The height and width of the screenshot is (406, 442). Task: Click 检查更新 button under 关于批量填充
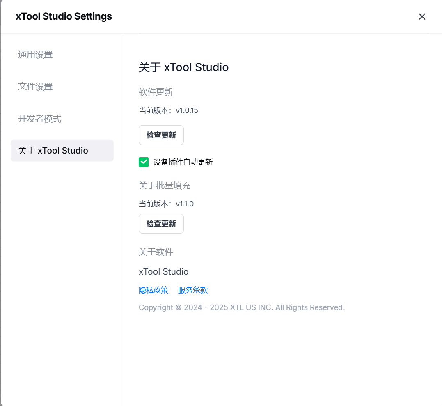pos(161,224)
